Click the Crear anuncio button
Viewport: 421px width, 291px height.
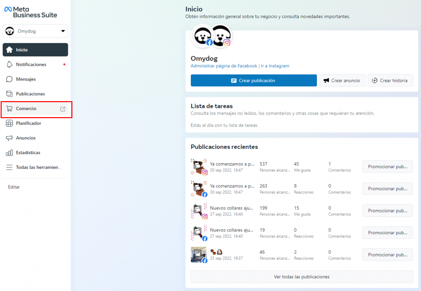342,81
